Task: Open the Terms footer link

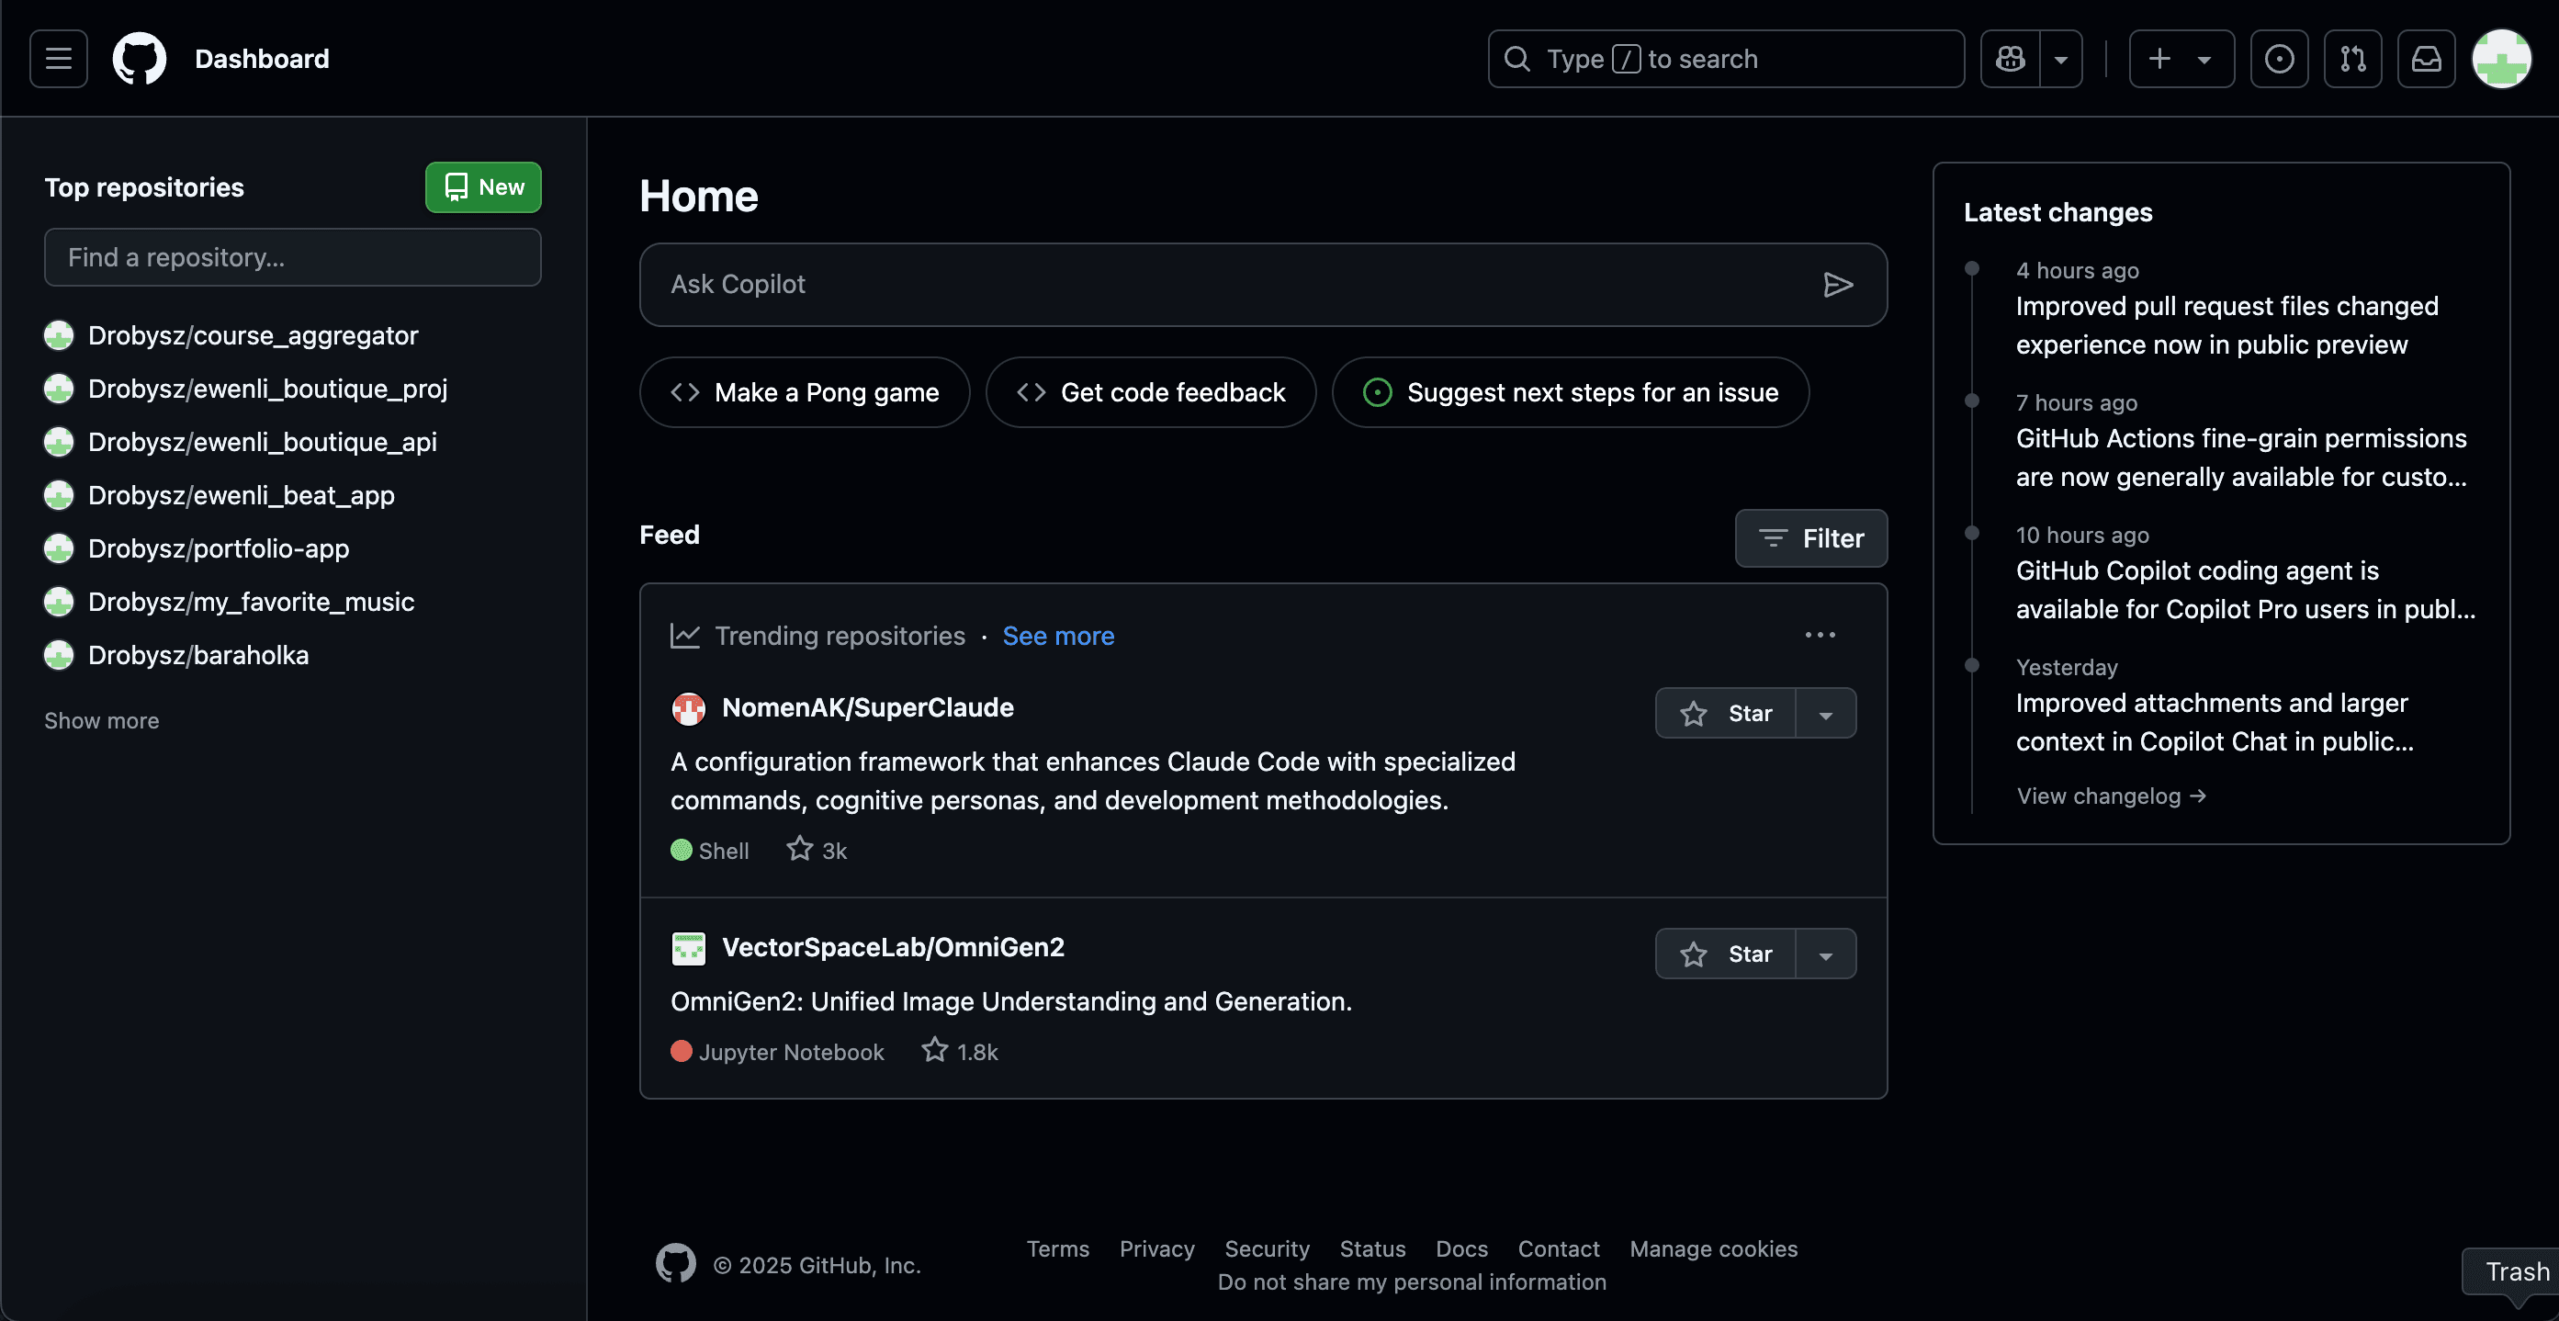Action: [x=1057, y=1249]
